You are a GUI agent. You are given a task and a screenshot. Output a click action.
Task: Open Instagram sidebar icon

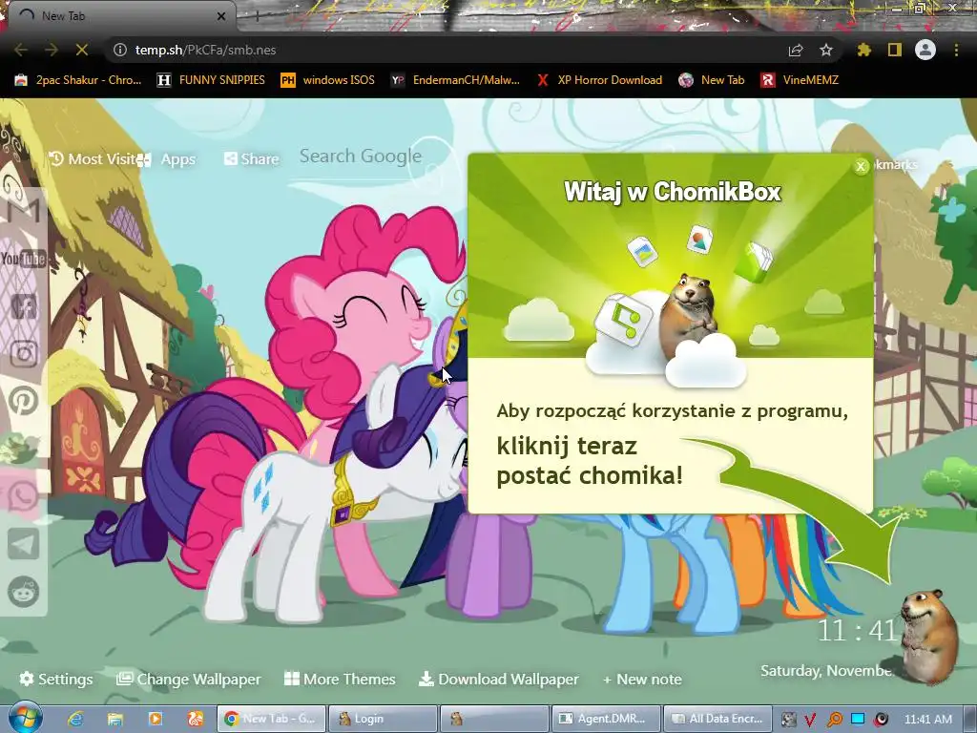point(24,353)
